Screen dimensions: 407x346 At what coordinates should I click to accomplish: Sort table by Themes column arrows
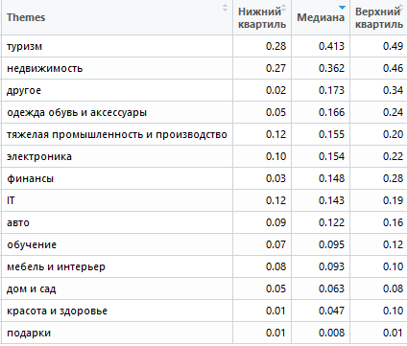click(225, 8)
